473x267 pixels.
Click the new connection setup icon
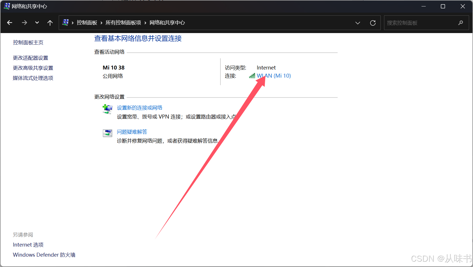(107, 109)
